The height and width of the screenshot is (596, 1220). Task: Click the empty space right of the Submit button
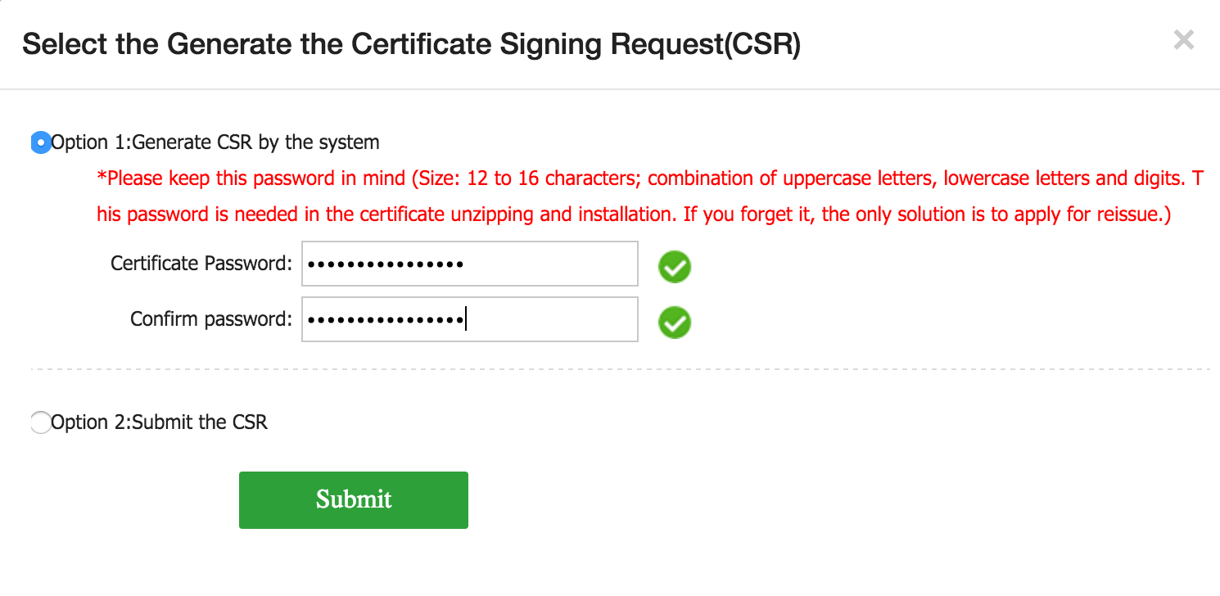click(x=819, y=499)
